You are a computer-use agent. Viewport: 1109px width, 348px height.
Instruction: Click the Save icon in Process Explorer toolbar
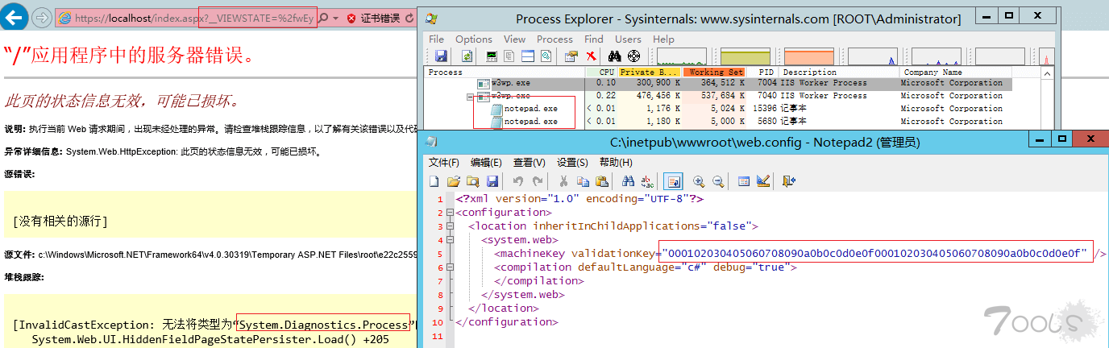441,56
